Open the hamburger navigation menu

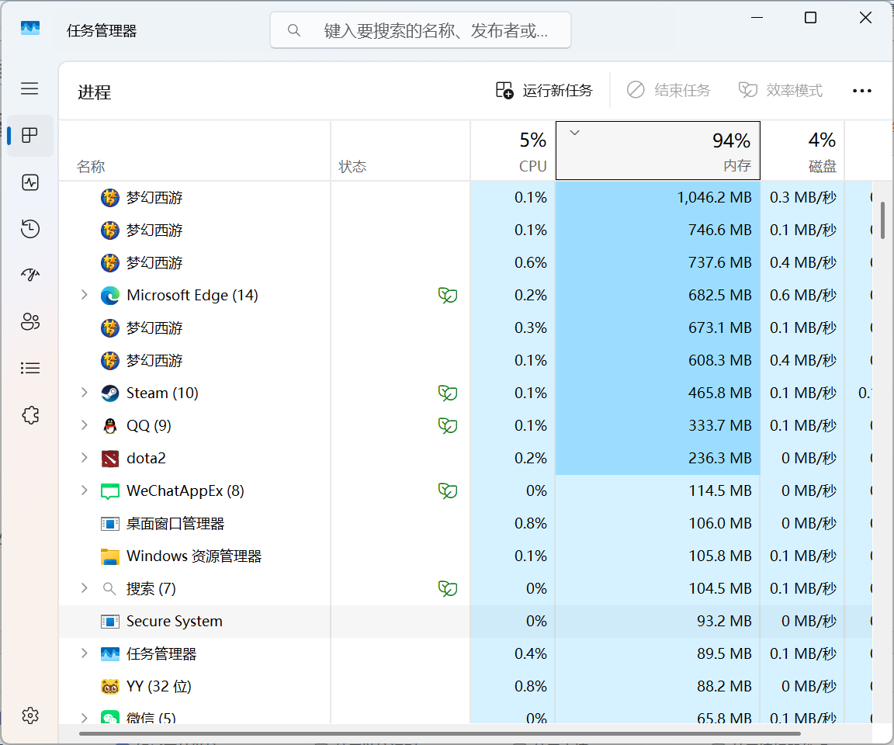(x=29, y=88)
